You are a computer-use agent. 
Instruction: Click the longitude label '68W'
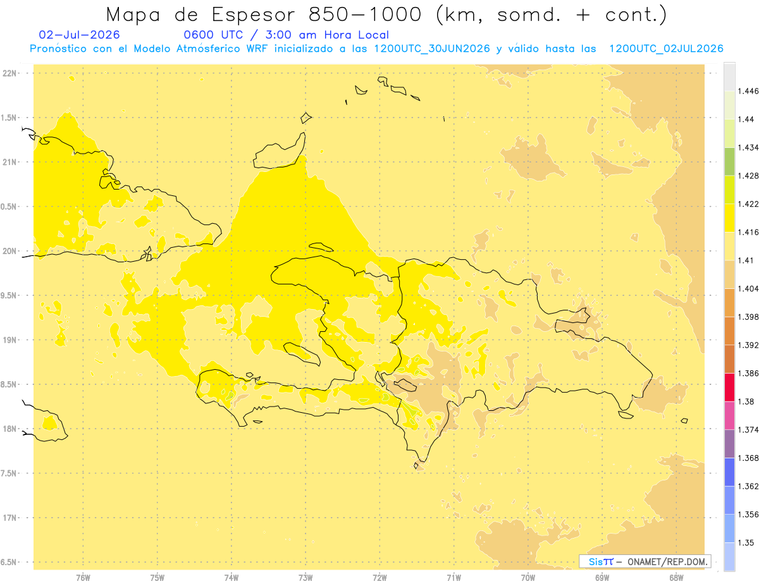pyautogui.click(x=676, y=578)
